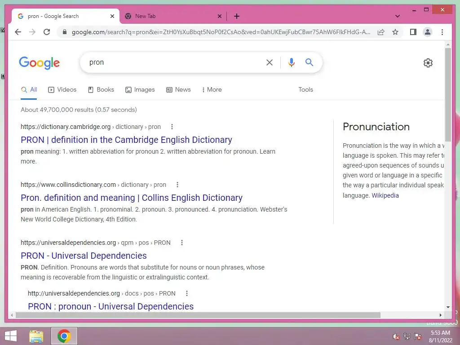Open options for universaldependencies docs result
Viewport: 460px width, 345px height.
(x=187, y=293)
